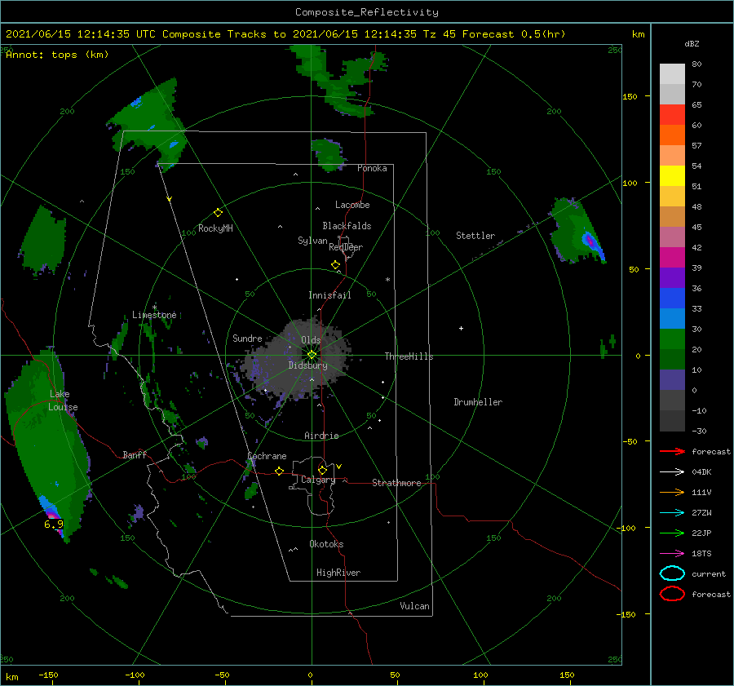Viewport: 734px width, 686px height.
Task: Click the Composite_Reflectivity title
Action: 367,12
